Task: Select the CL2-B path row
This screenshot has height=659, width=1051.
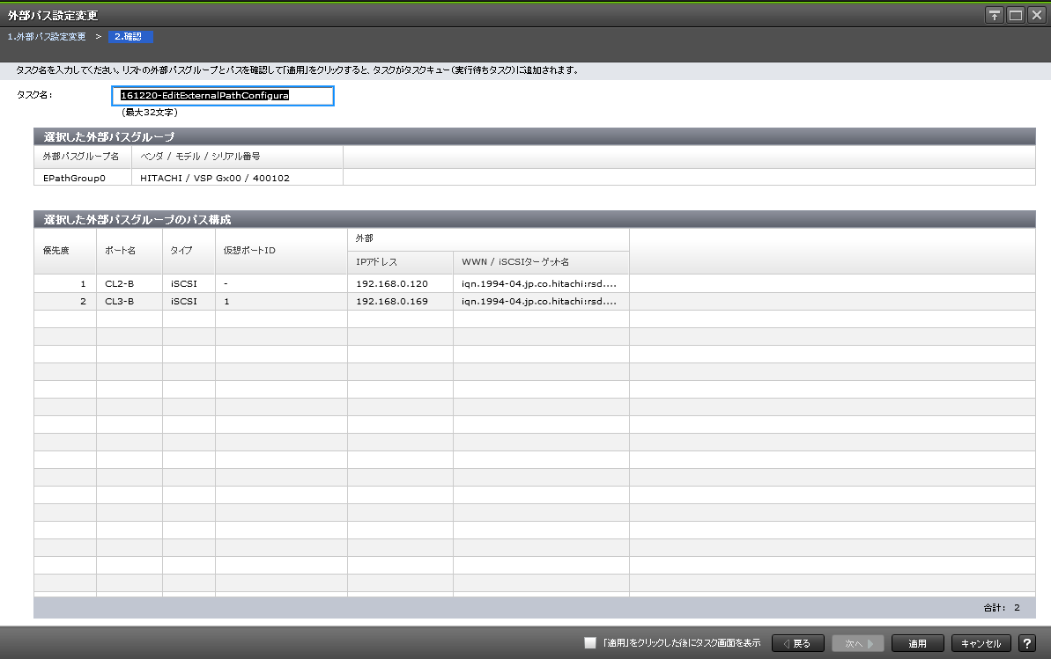Action: point(119,284)
